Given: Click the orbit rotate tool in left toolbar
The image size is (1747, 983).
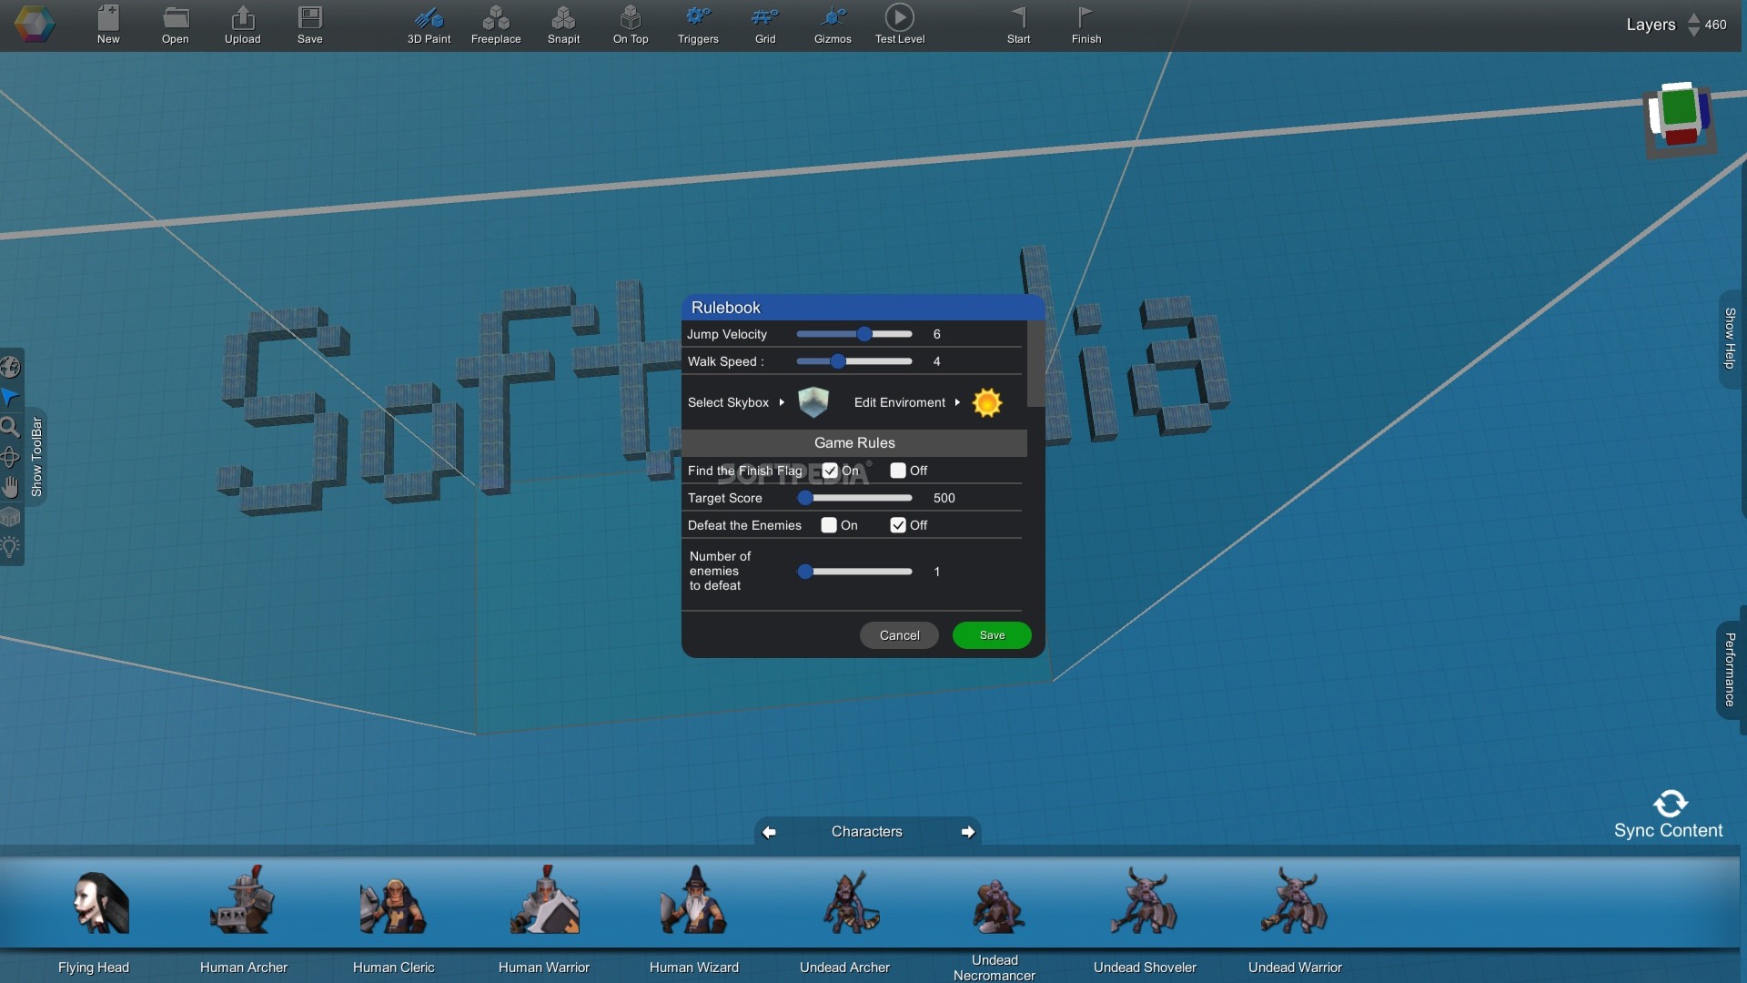Looking at the screenshot, I should pyautogui.click(x=10, y=457).
